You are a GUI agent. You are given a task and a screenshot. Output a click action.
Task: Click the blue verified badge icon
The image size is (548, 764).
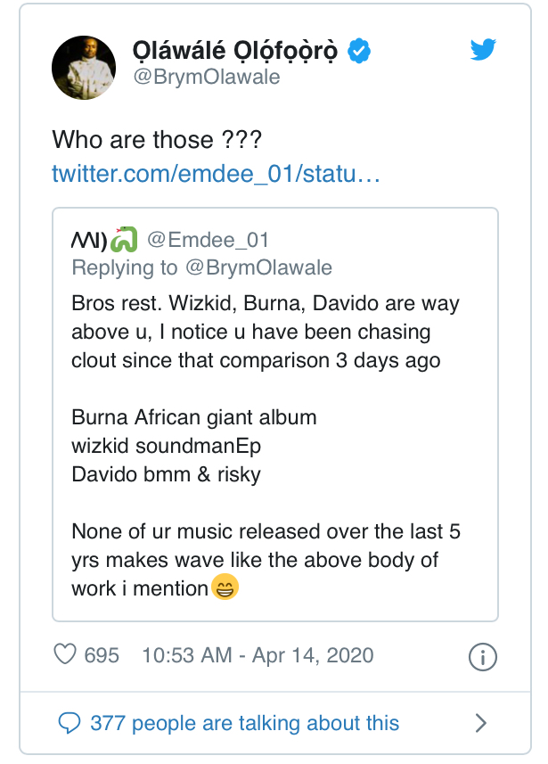point(359,52)
